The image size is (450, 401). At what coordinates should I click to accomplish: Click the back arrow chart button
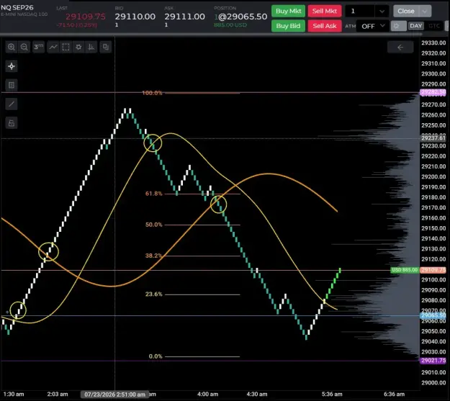point(400,47)
